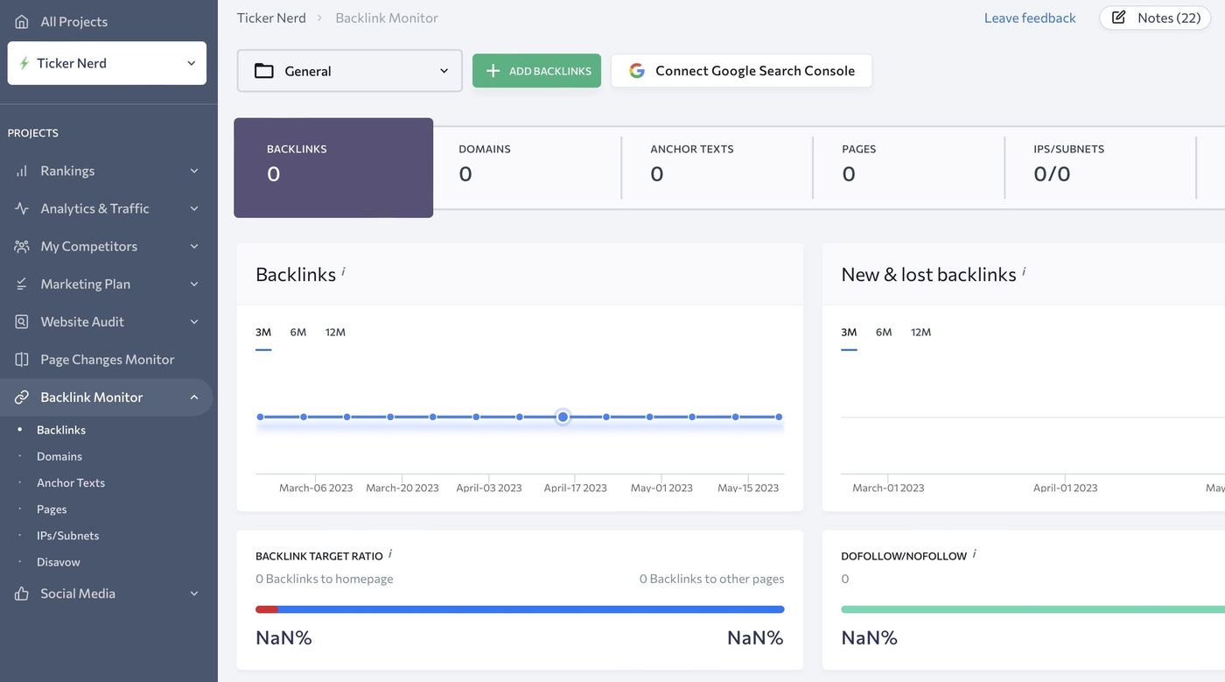Click the Website Audit magnifier icon
The image size is (1225, 682).
point(22,321)
